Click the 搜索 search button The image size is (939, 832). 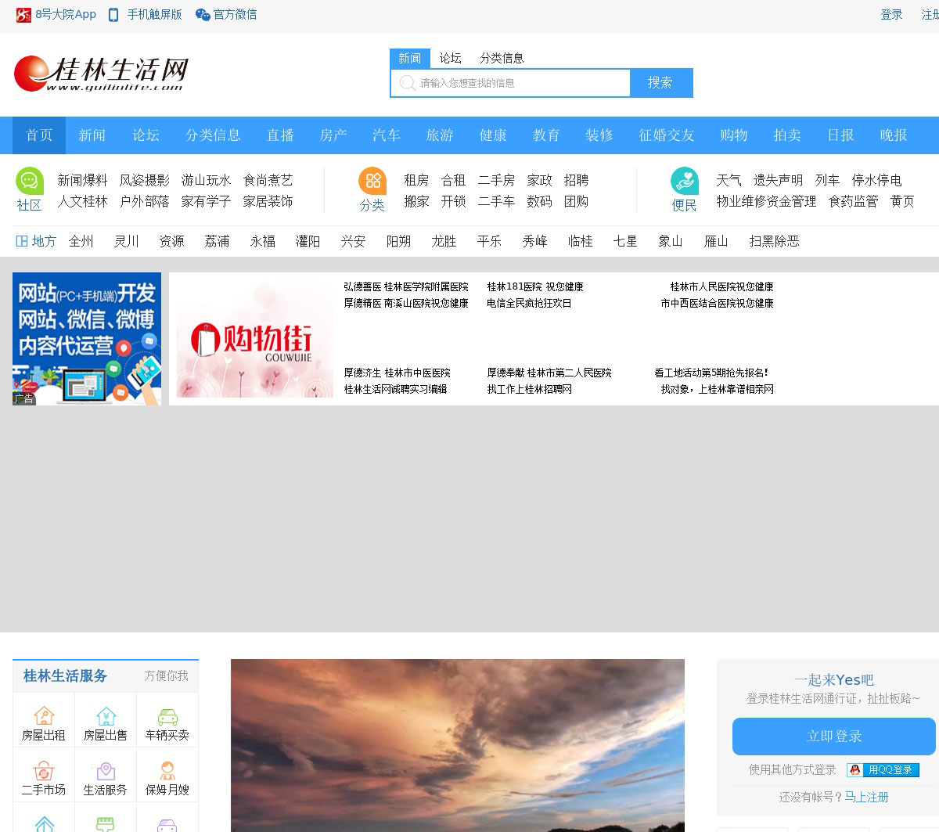(660, 83)
